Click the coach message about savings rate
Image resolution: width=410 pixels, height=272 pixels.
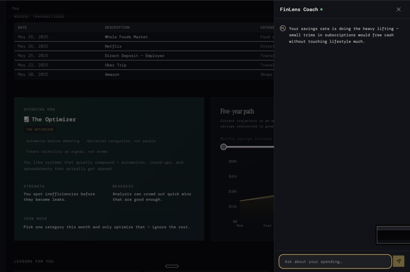click(x=343, y=35)
